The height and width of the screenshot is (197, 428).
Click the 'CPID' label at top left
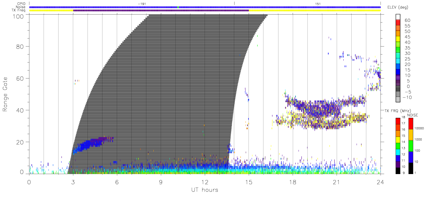click(22, 3)
